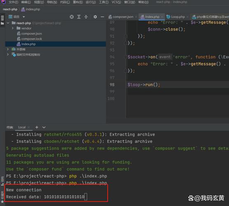Screen dimensions: 229x206
Task: Fold code block at line 91
Action: (x=125, y=36)
